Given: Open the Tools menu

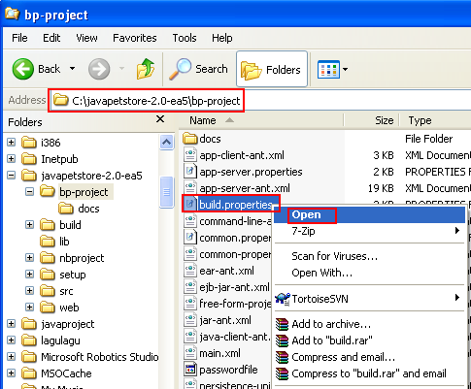Looking at the screenshot, I should (185, 38).
